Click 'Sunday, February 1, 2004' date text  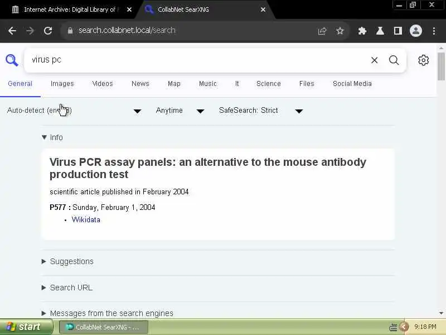114,207
